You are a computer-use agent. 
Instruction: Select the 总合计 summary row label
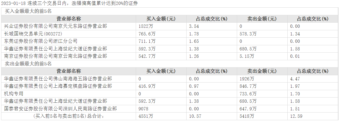[69, 117]
